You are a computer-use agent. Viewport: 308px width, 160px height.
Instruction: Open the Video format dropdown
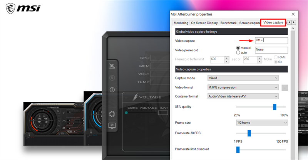(x=243, y=87)
